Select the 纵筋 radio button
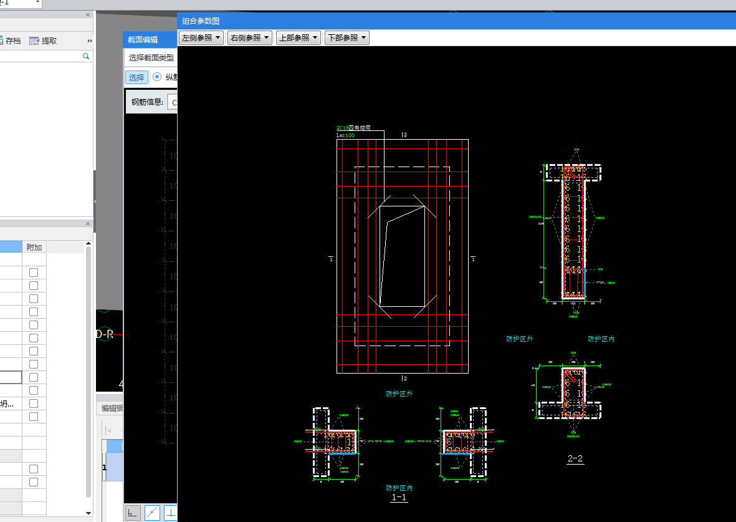This screenshot has width=736, height=522. [157, 77]
